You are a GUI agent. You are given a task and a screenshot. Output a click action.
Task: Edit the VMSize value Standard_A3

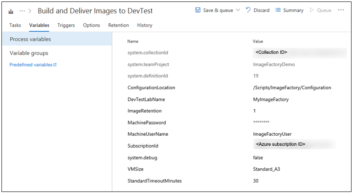tap(268, 169)
